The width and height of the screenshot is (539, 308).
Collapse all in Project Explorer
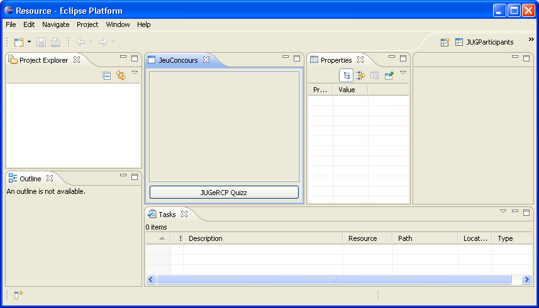tap(107, 75)
